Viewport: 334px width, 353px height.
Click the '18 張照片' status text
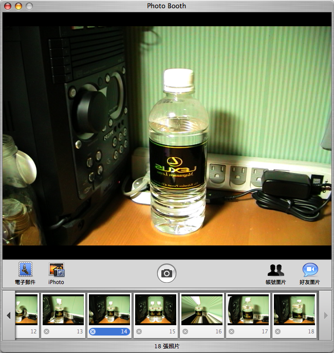pyautogui.click(x=167, y=346)
